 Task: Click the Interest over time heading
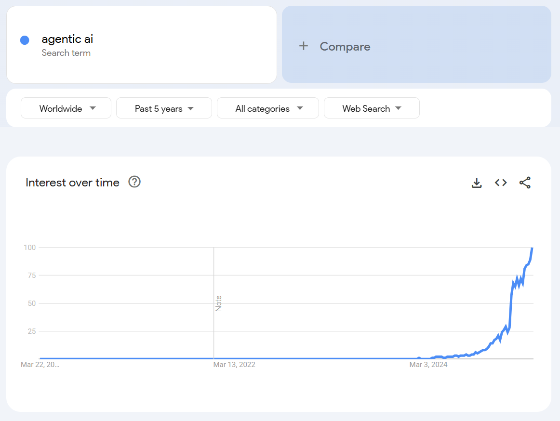(x=72, y=183)
